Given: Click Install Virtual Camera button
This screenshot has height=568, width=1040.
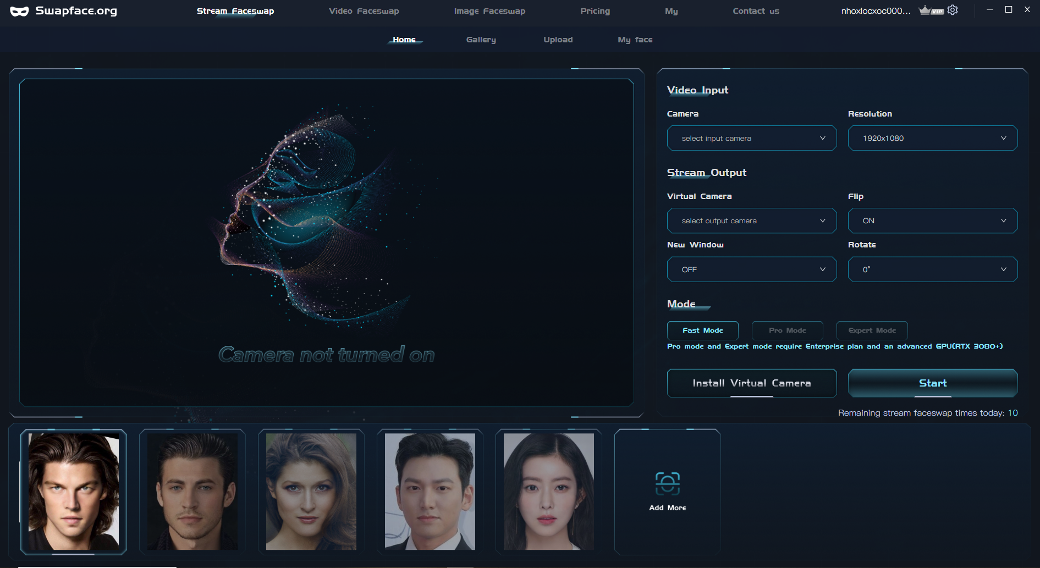Looking at the screenshot, I should click(751, 383).
